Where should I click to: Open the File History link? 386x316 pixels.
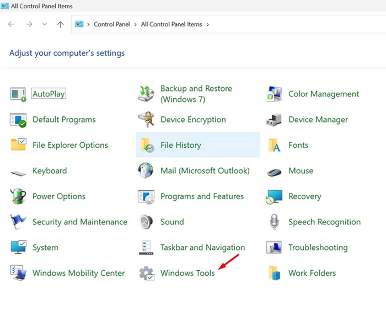[x=180, y=145]
